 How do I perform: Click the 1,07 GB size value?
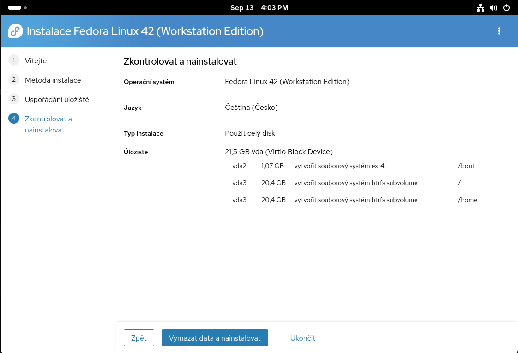point(272,166)
